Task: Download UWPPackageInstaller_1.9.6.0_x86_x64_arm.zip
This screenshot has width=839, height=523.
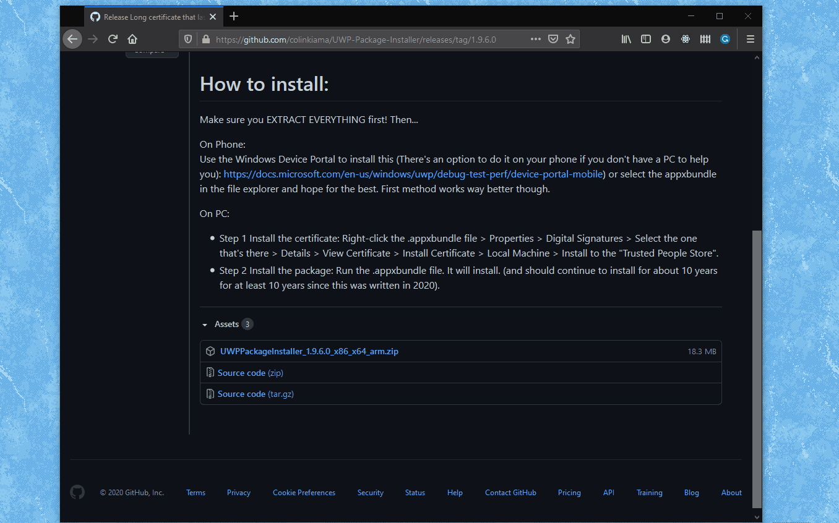Action: click(x=309, y=351)
